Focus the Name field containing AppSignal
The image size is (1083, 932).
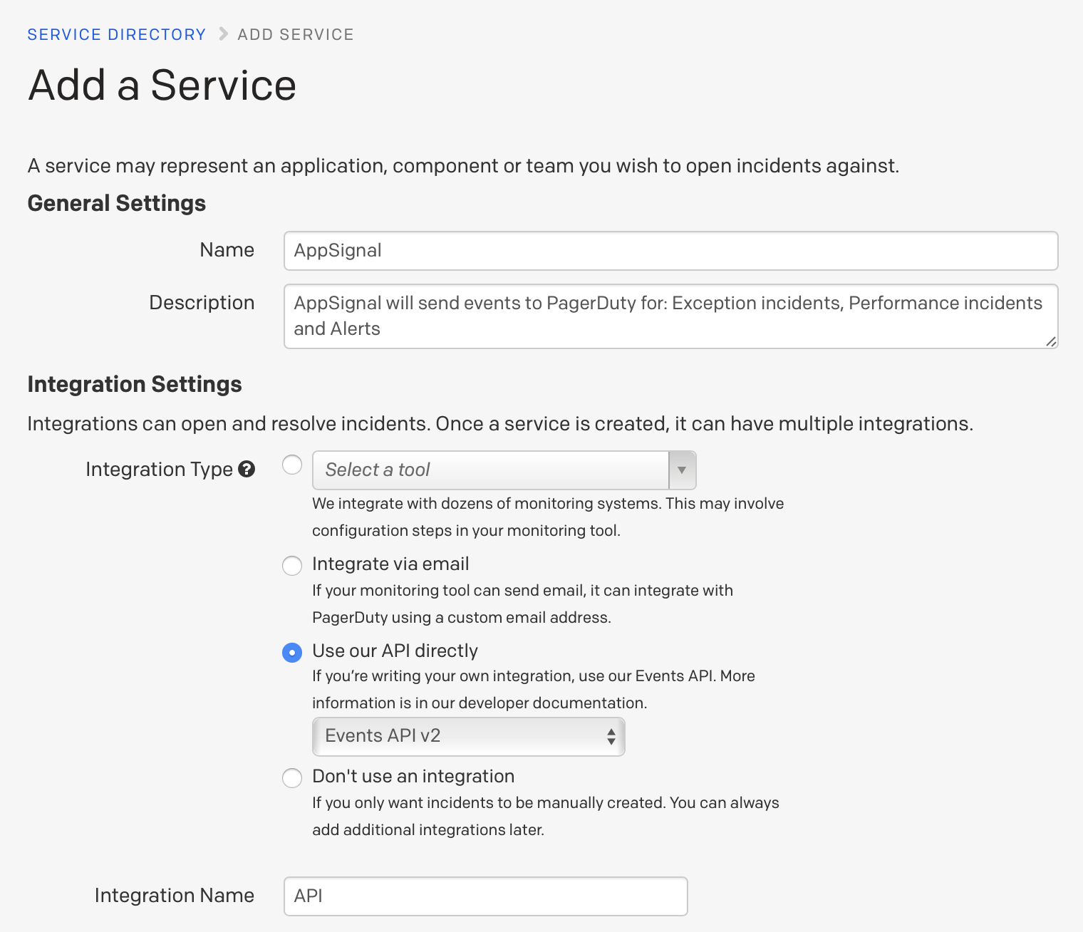pyautogui.click(x=670, y=251)
